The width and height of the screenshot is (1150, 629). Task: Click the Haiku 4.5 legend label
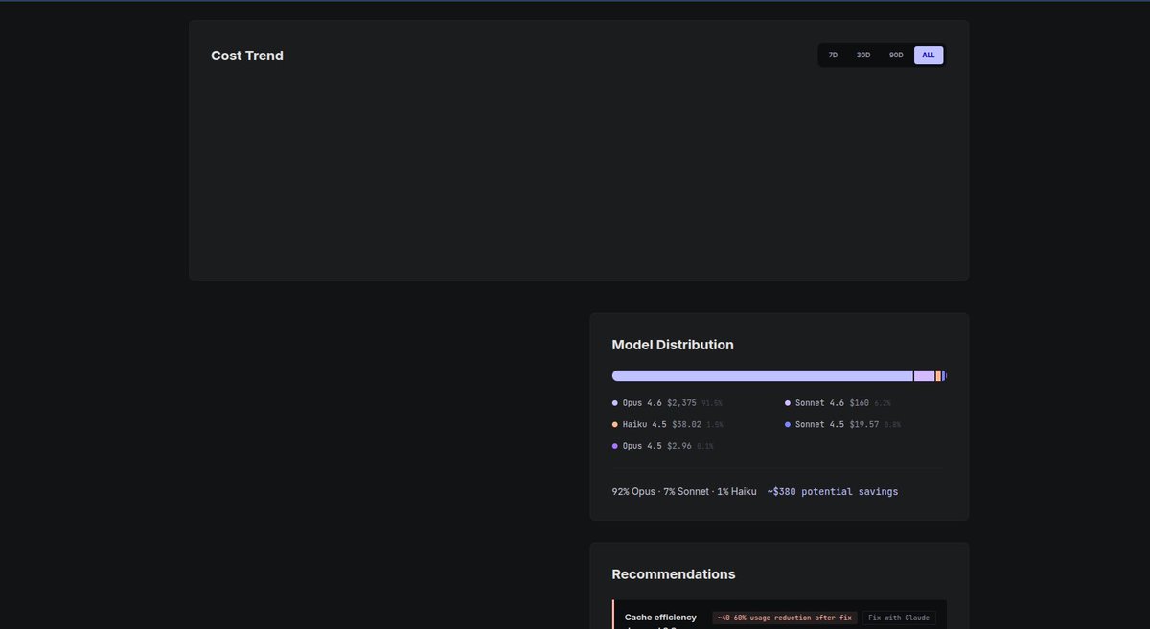(x=645, y=424)
